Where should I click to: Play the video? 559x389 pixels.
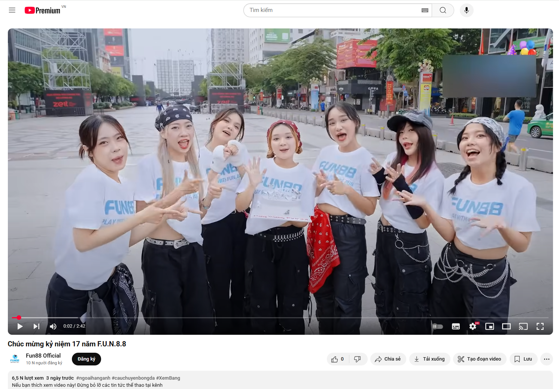(20, 326)
